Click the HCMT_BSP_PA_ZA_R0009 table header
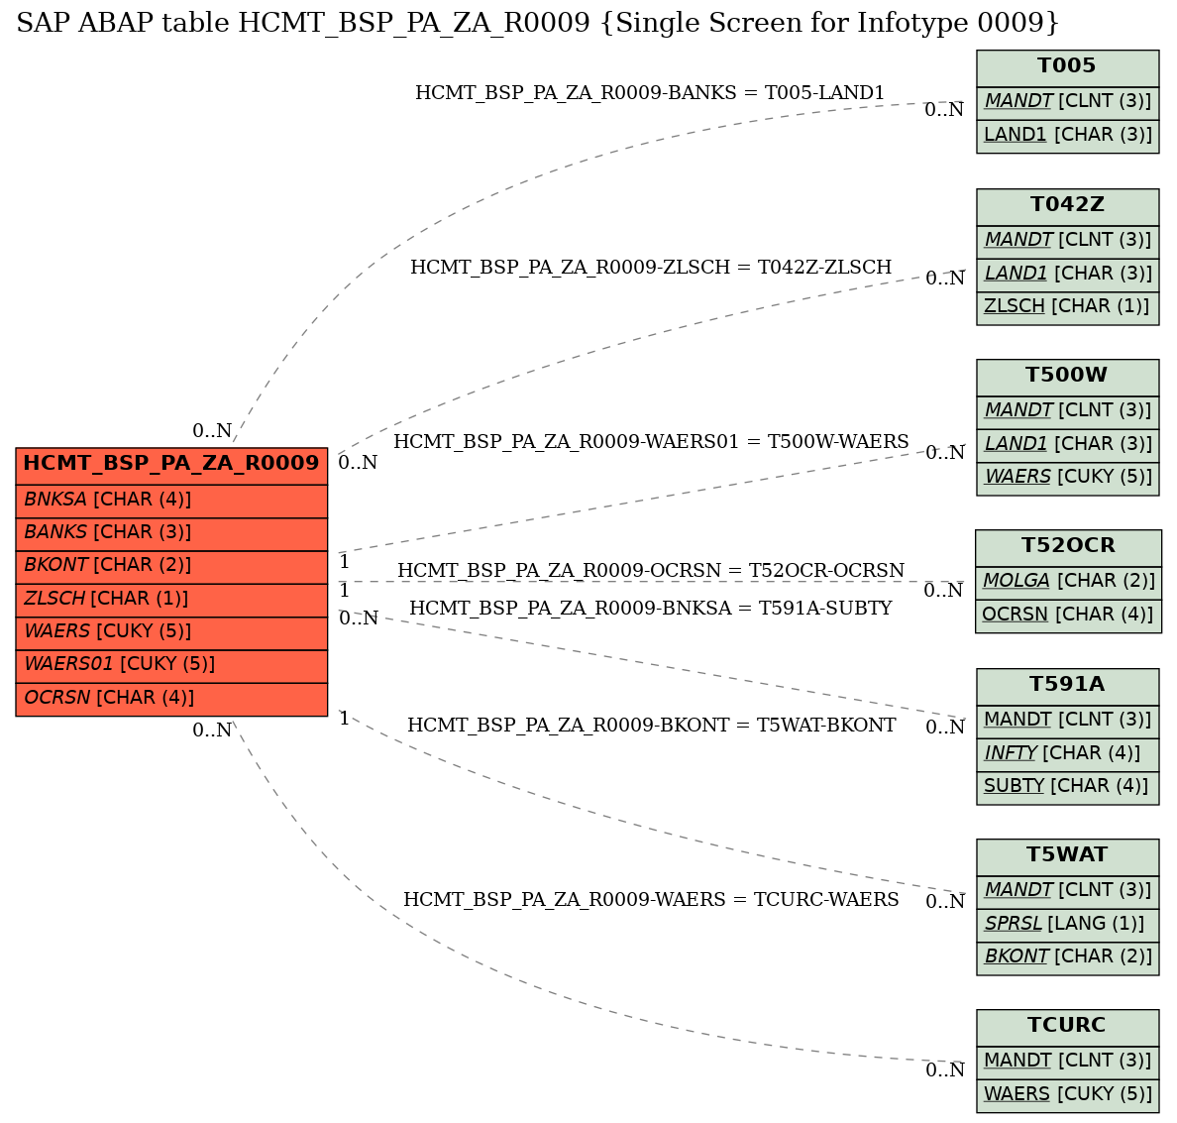The width and height of the screenshot is (1177, 1123). (171, 466)
